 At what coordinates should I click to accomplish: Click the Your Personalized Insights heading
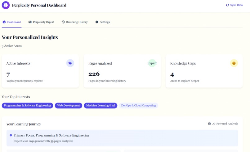pyautogui.click(x=30, y=37)
